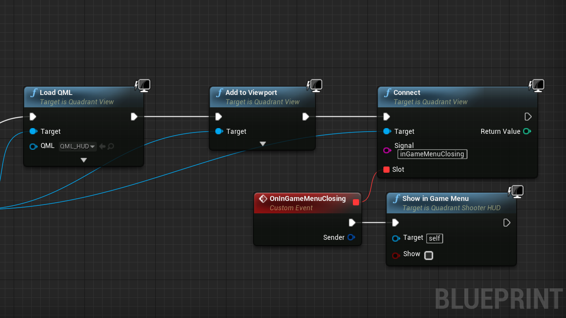This screenshot has width=566, height=318.
Task: Click the Add to Viewport exec input pin
Action: point(218,117)
